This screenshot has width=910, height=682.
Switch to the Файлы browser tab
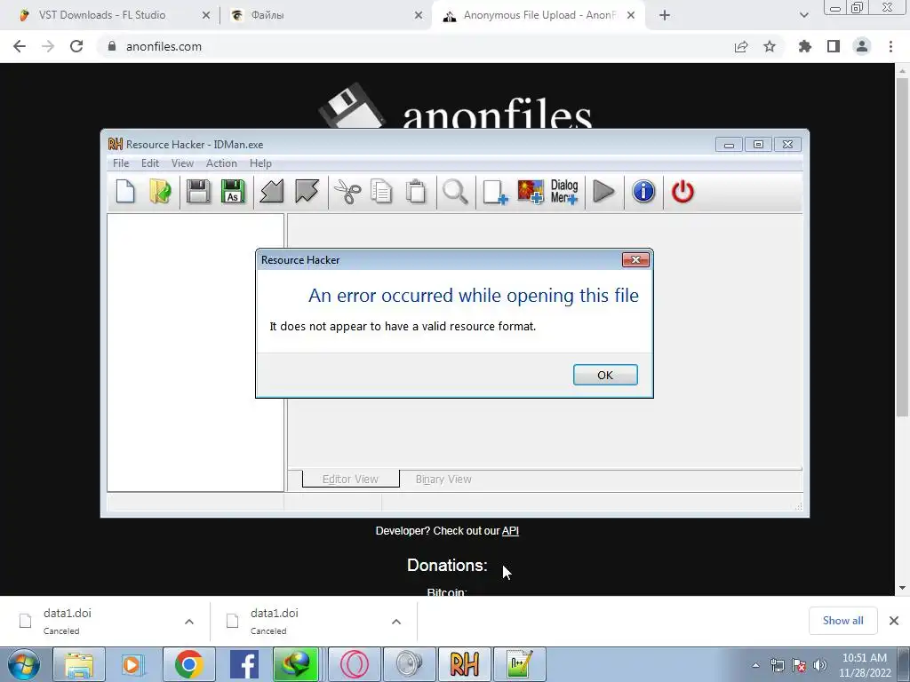(267, 15)
